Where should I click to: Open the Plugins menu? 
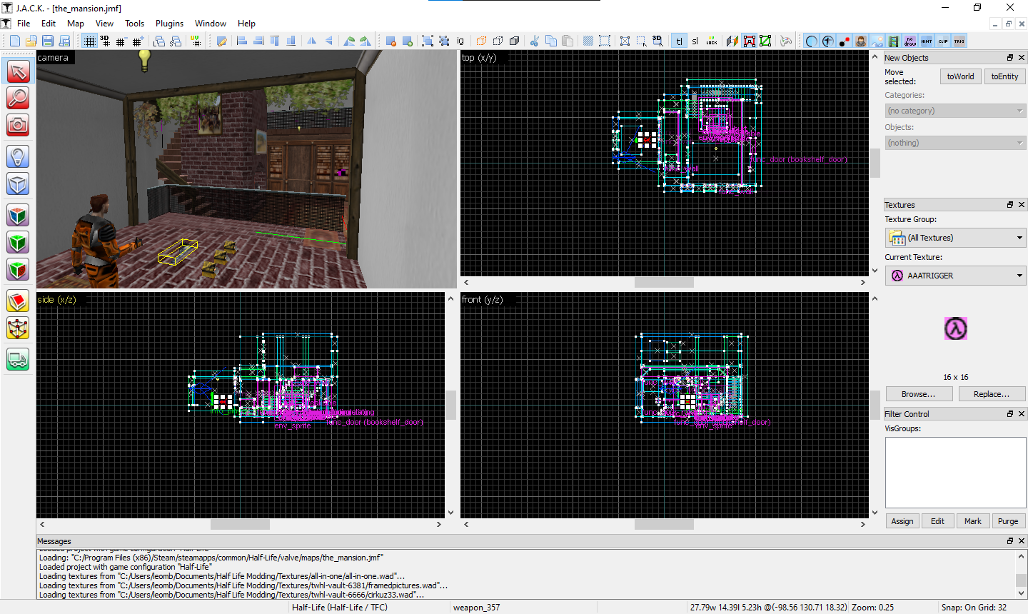point(169,24)
